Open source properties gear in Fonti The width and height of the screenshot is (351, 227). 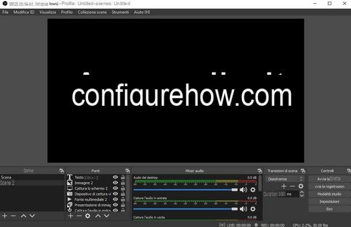point(87,216)
